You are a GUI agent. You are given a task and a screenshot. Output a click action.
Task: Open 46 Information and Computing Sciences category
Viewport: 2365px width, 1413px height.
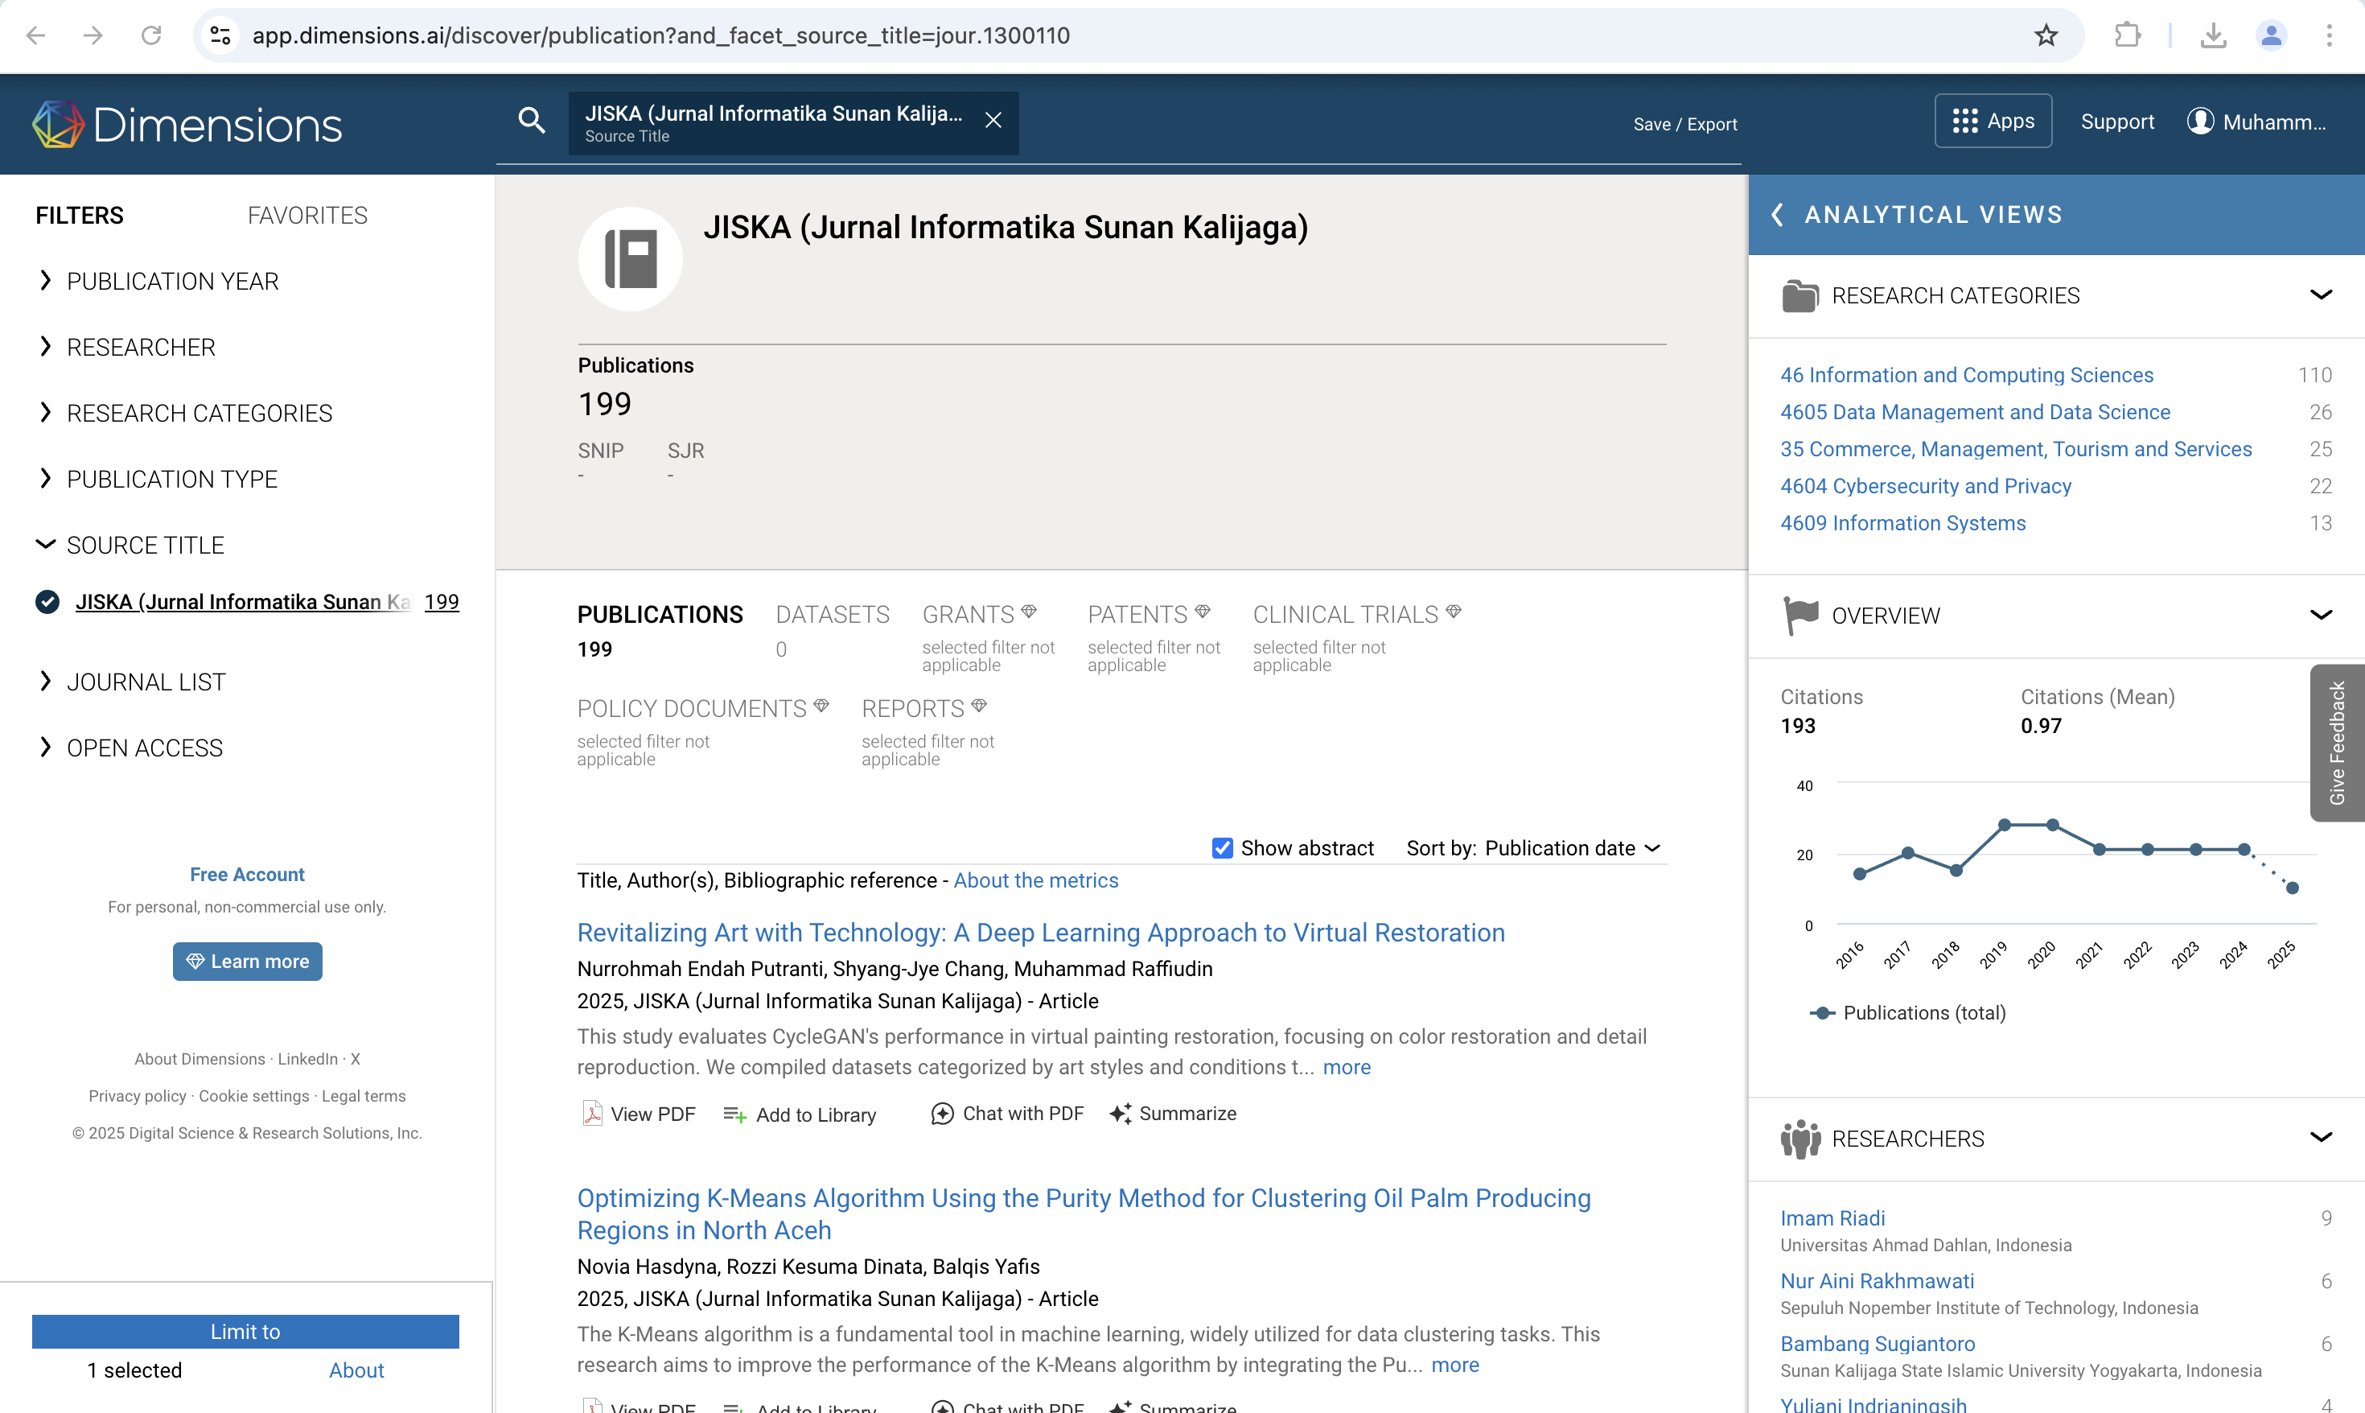point(1966,375)
